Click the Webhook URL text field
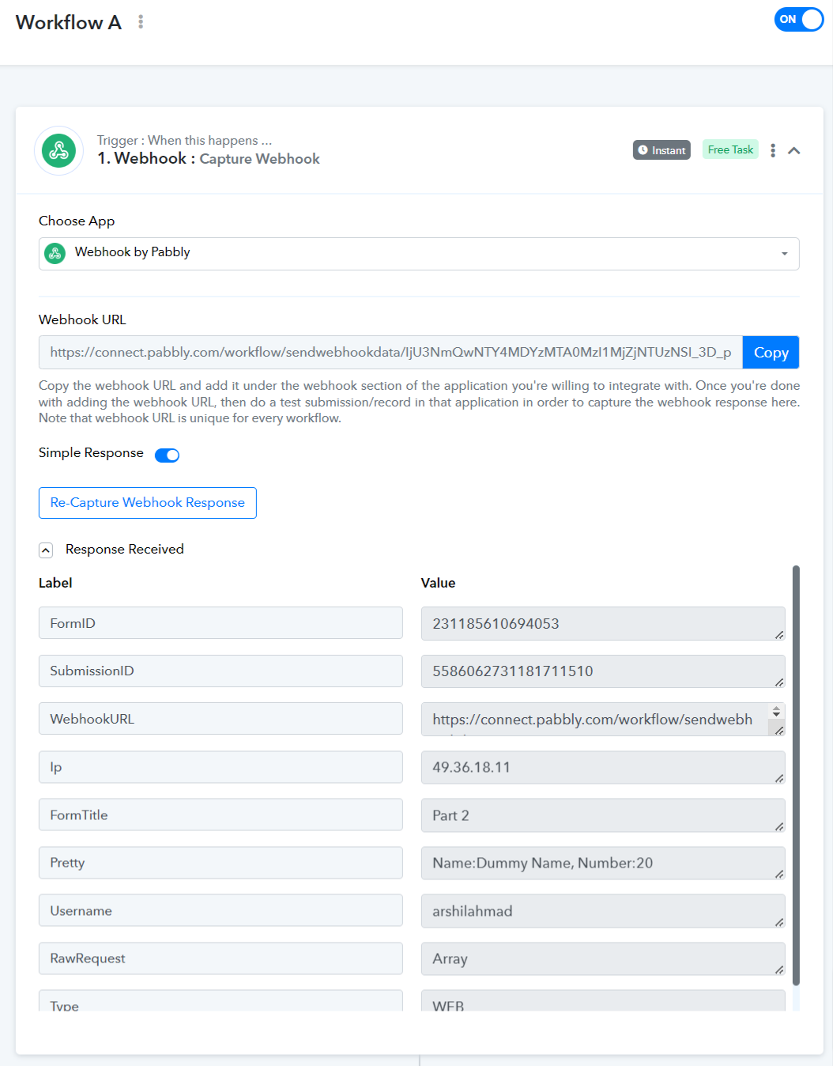 pos(390,353)
